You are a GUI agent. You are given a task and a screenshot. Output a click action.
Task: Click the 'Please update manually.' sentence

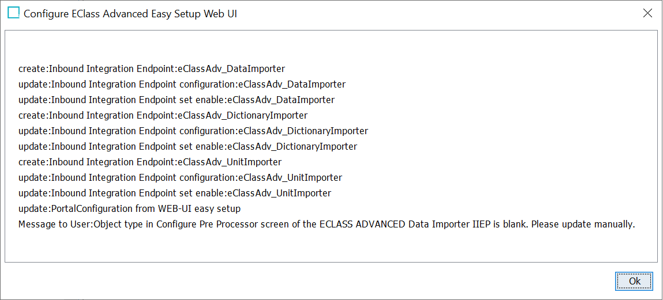click(x=583, y=225)
